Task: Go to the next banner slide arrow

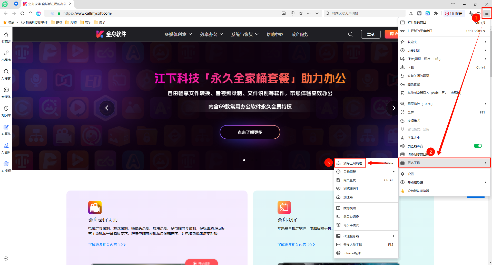Action: click(x=393, y=108)
